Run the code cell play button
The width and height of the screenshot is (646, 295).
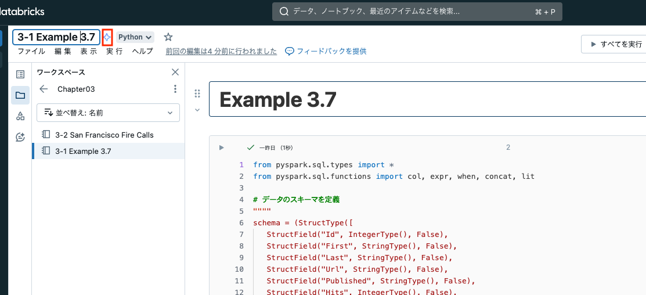coord(221,147)
